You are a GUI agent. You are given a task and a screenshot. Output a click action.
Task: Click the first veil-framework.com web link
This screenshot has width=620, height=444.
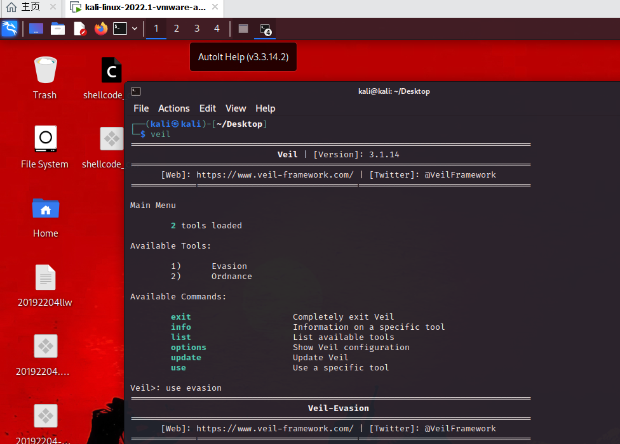(x=275, y=175)
